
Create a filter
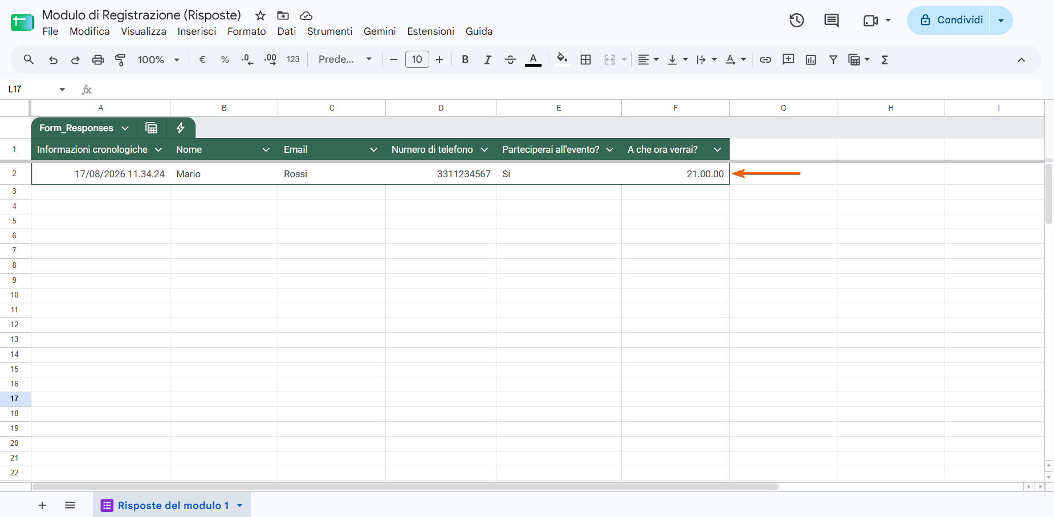point(833,59)
